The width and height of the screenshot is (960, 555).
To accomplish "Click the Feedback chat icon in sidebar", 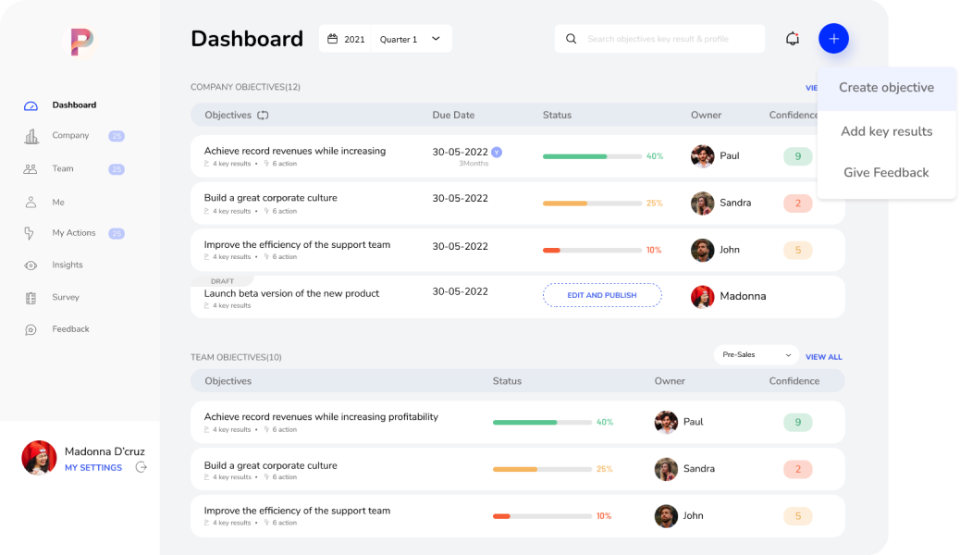I will point(31,329).
